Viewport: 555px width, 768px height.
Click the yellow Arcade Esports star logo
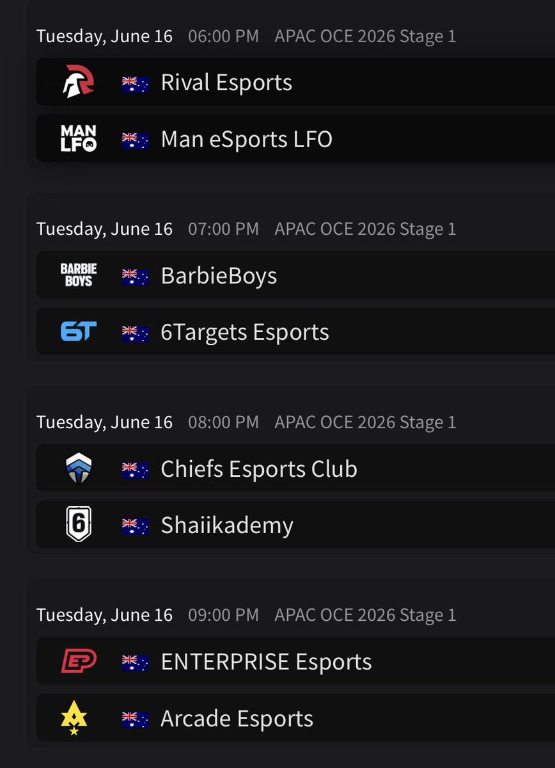(x=74, y=718)
